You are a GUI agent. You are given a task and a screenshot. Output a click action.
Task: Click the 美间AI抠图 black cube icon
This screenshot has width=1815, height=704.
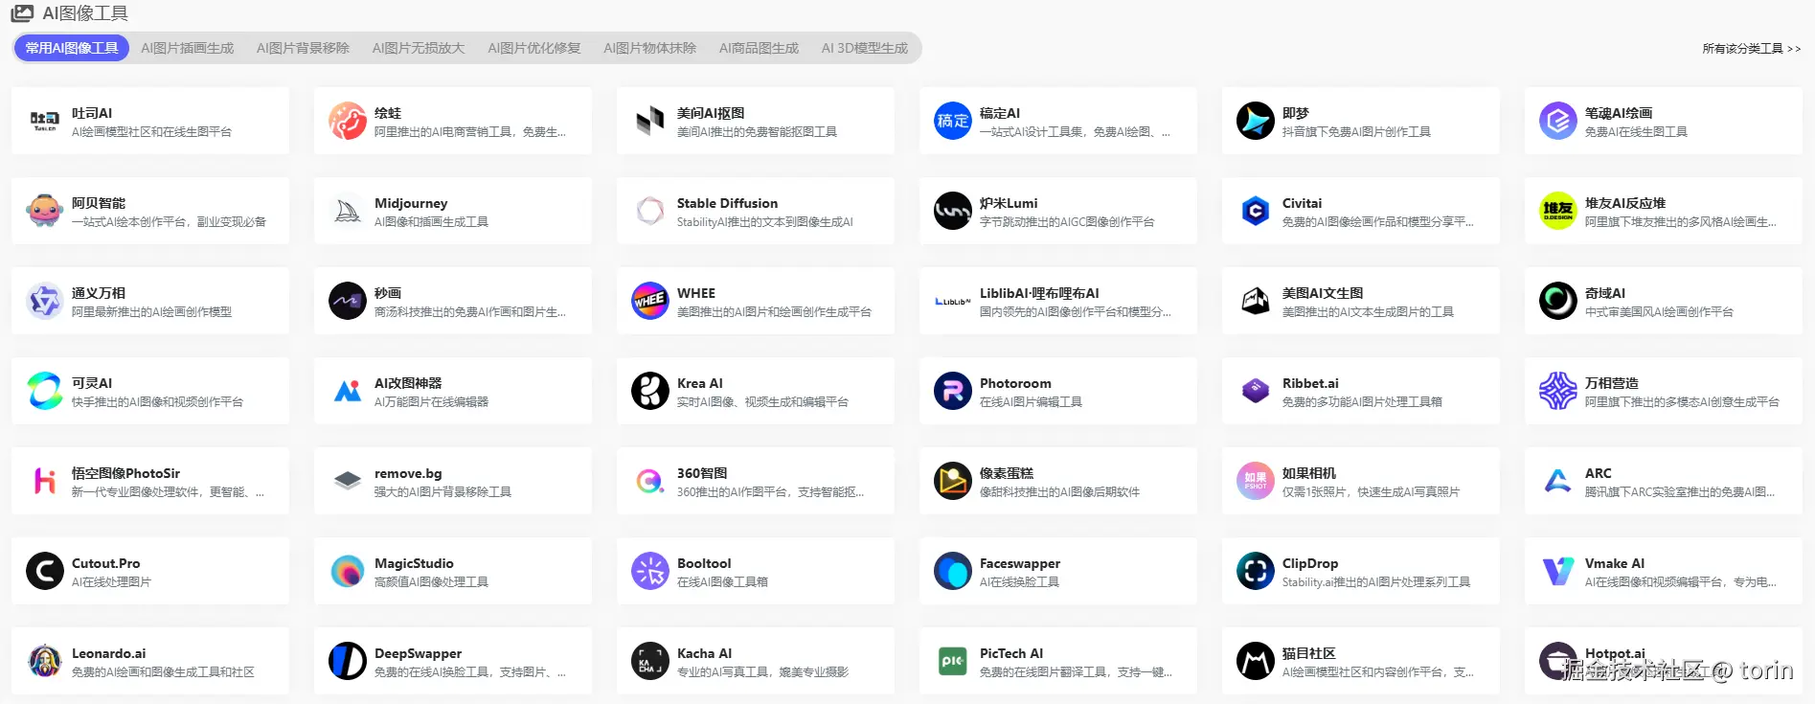pyautogui.click(x=650, y=121)
